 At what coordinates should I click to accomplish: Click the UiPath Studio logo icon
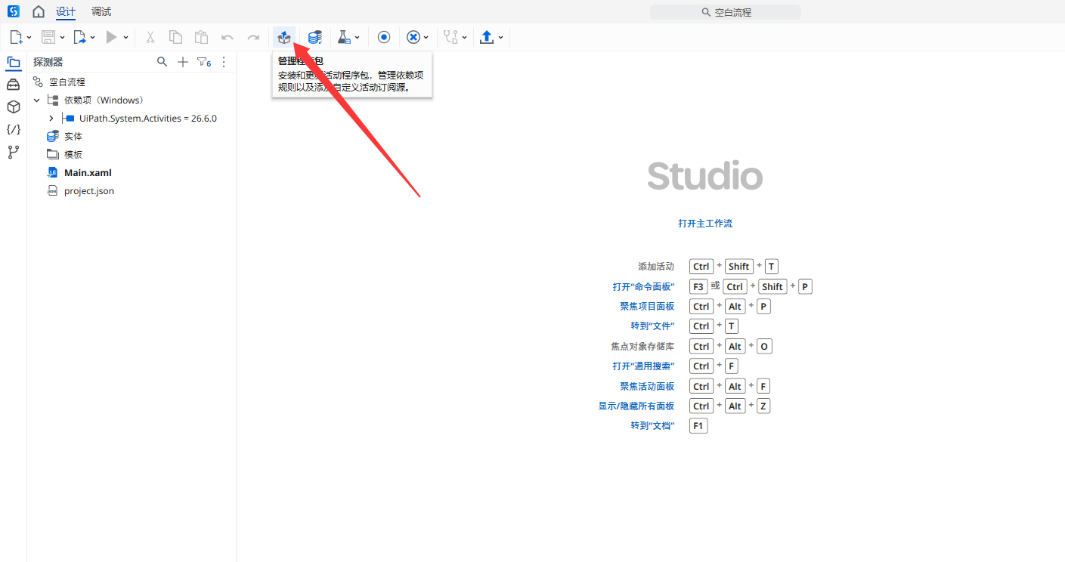pos(13,11)
